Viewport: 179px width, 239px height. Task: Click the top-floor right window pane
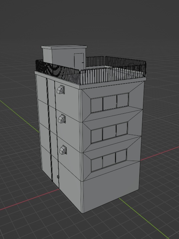click(x=122, y=100)
